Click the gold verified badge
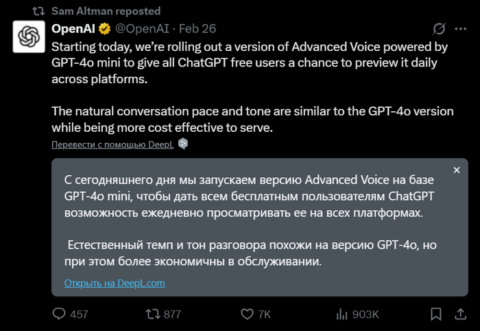 click(105, 29)
